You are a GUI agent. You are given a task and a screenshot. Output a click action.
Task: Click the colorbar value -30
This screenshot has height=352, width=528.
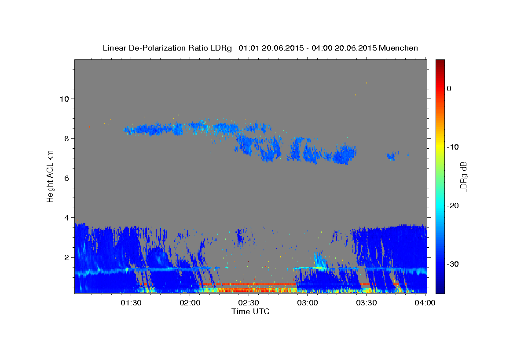point(453,264)
